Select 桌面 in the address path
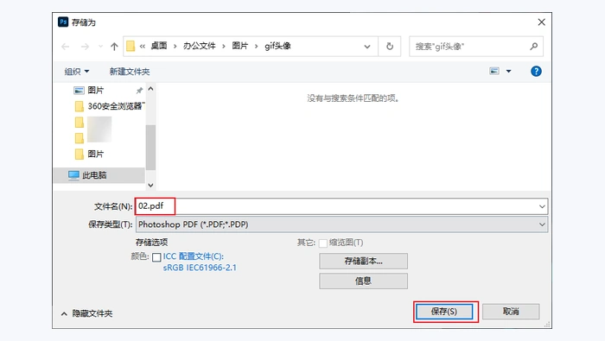Image resolution: width=605 pixels, height=341 pixels. 158,46
